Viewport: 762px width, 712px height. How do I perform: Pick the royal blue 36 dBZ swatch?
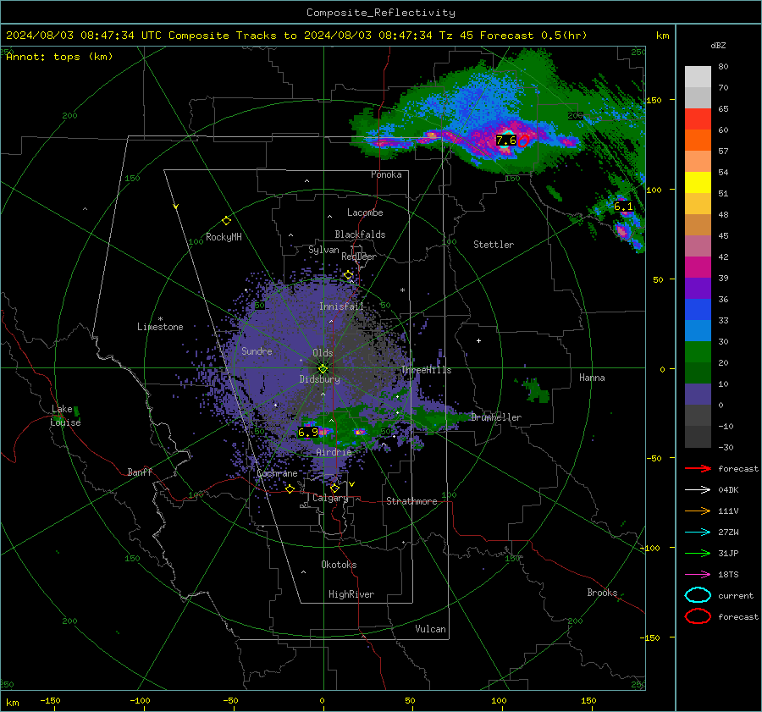tap(698, 309)
